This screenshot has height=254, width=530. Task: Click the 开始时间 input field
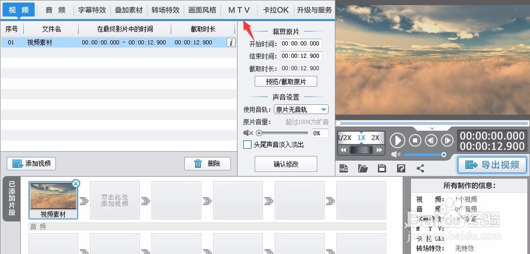click(x=301, y=43)
